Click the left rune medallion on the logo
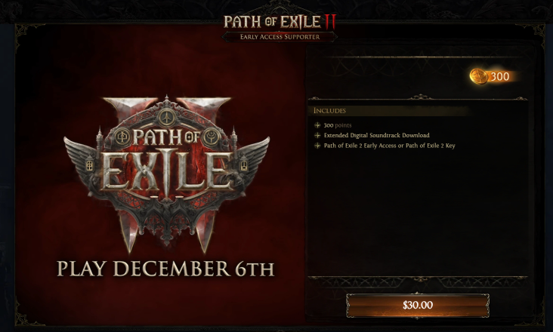This screenshot has width=553, height=332. 122,137
